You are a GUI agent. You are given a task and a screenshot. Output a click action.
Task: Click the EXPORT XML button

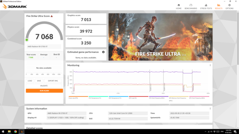[x=53, y=81]
